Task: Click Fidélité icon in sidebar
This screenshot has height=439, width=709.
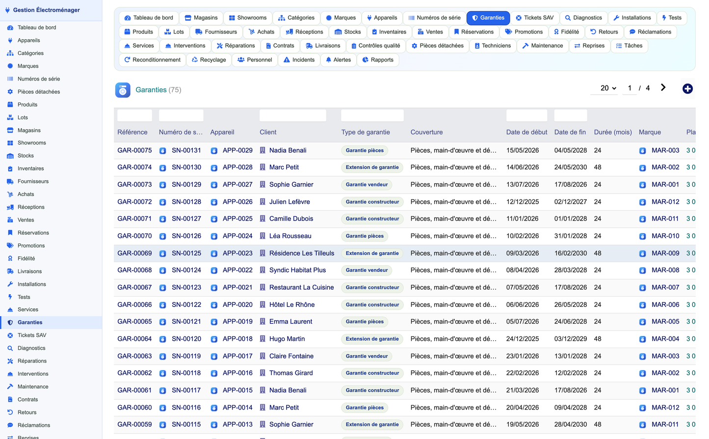Action: pyautogui.click(x=10, y=258)
